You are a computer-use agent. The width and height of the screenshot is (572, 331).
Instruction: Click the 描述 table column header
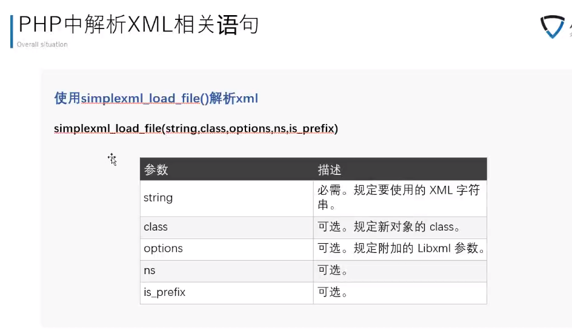(330, 169)
